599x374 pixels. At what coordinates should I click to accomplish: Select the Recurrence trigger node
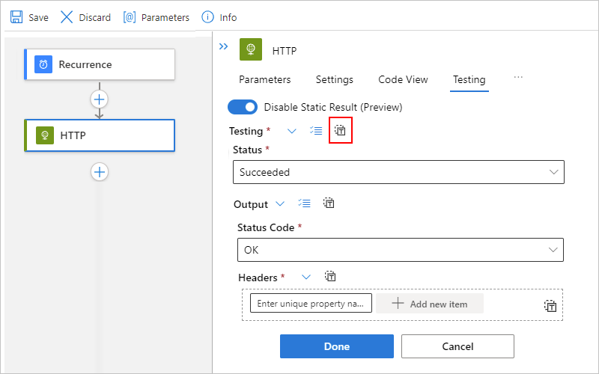tap(100, 64)
